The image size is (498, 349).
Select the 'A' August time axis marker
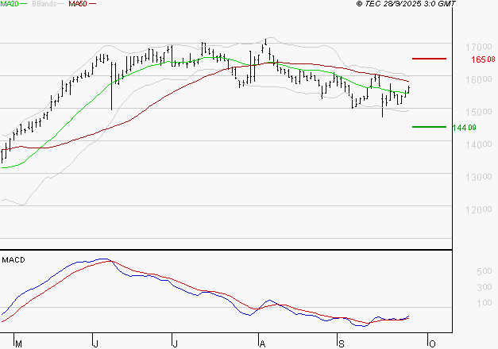261,343
